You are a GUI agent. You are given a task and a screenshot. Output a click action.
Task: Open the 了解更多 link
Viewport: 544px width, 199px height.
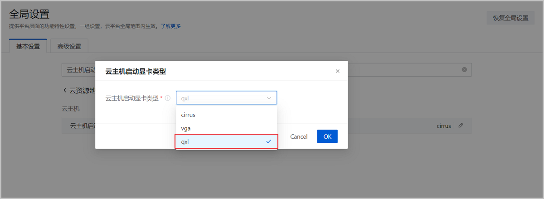170,26
